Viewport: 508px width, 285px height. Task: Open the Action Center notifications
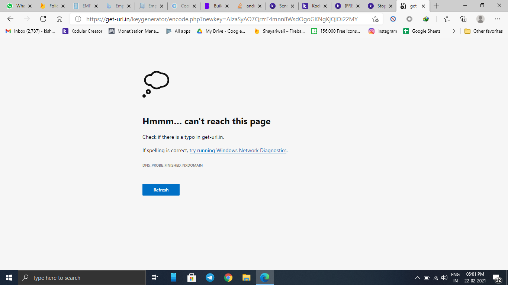coord(497,278)
